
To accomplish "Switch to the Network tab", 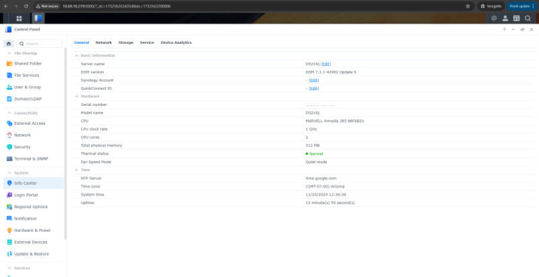I will 104,42.
